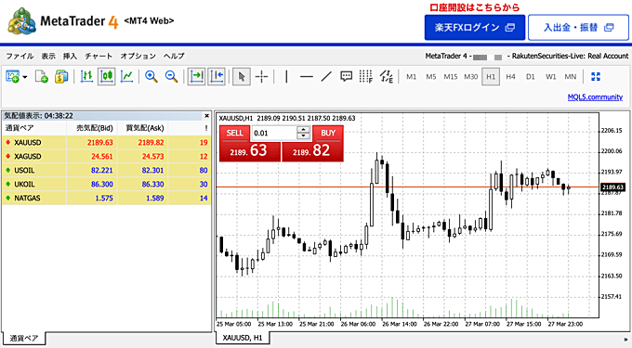This screenshot has width=632, height=348.
Task: Open dropdown arrow beside new chart icon
Action: pos(25,76)
